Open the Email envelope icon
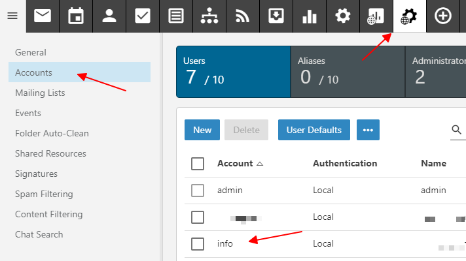The height and width of the screenshot is (261, 466). pyautogui.click(x=43, y=16)
